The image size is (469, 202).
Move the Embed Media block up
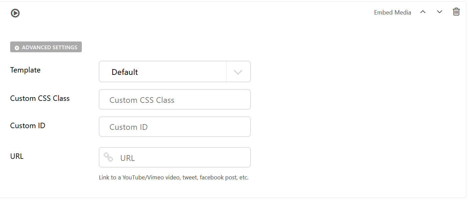coord(423,12)
